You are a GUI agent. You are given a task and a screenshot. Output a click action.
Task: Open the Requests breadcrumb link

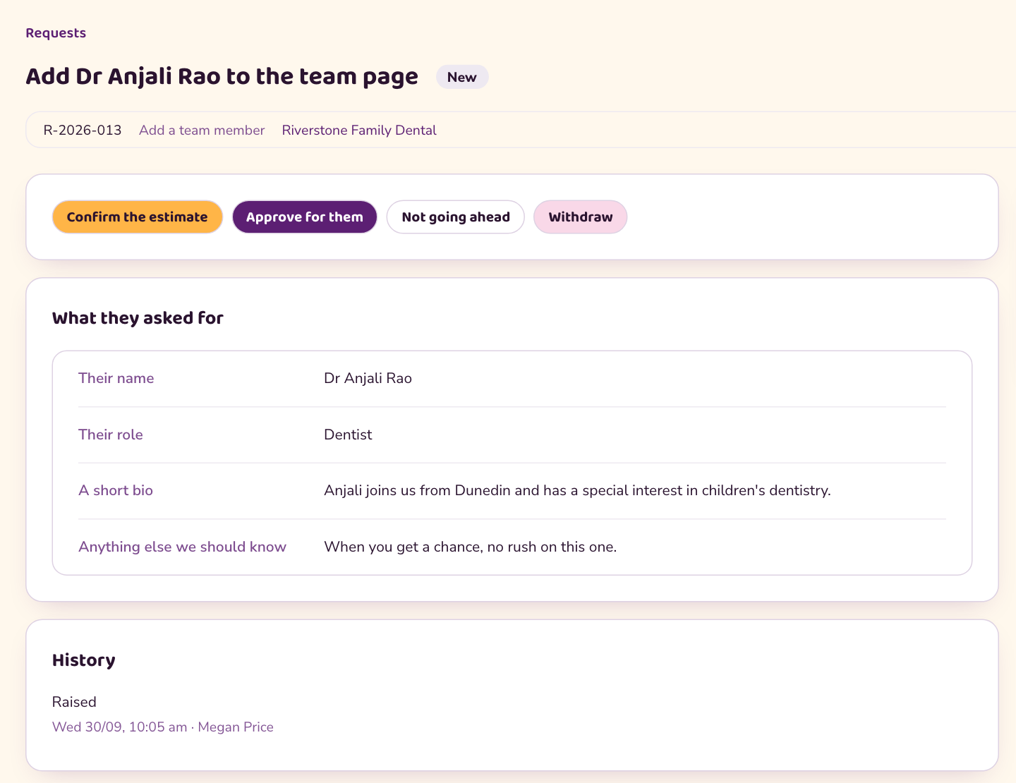coord(56,33)
